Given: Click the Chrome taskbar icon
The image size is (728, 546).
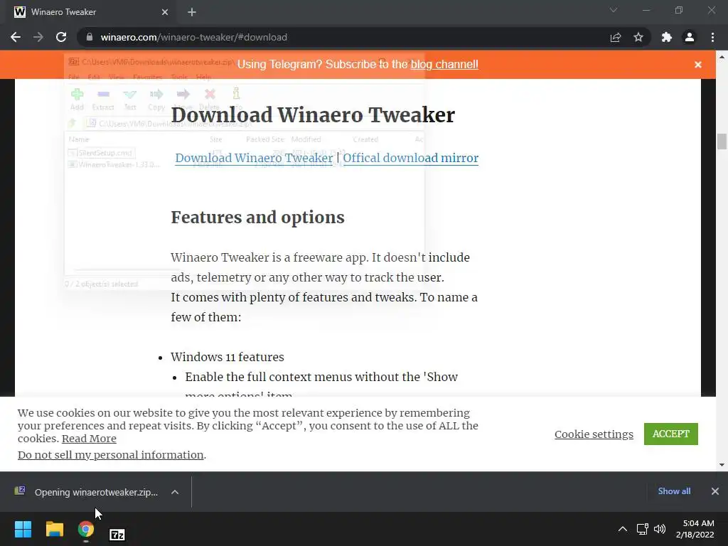Looking at the screenshot, I should tap(86, 529).
